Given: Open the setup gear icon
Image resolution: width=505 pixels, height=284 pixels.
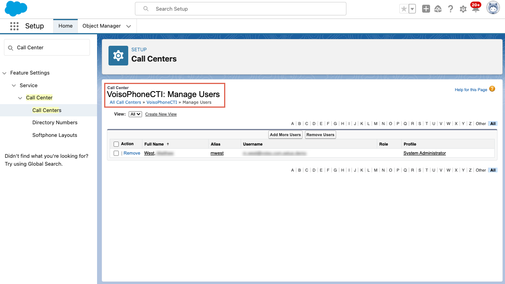Looking at the screenshot, I should 463,9.
